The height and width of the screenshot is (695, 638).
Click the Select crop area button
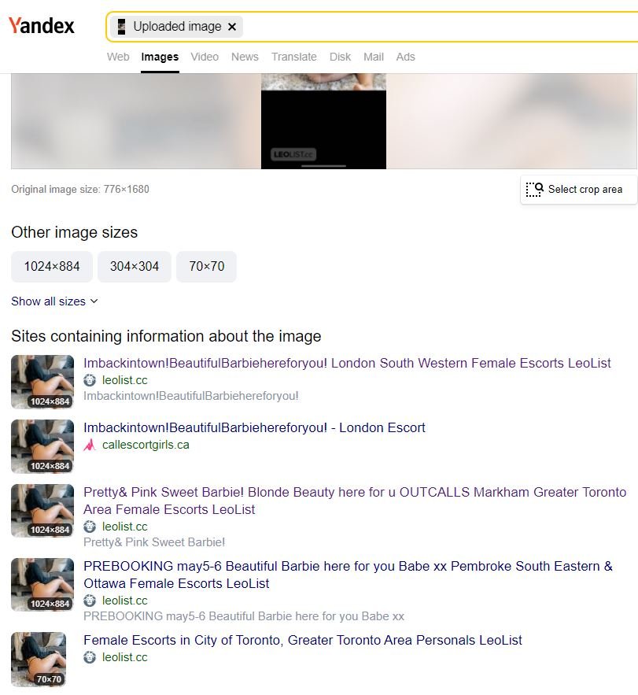click(x=579, y=189)
